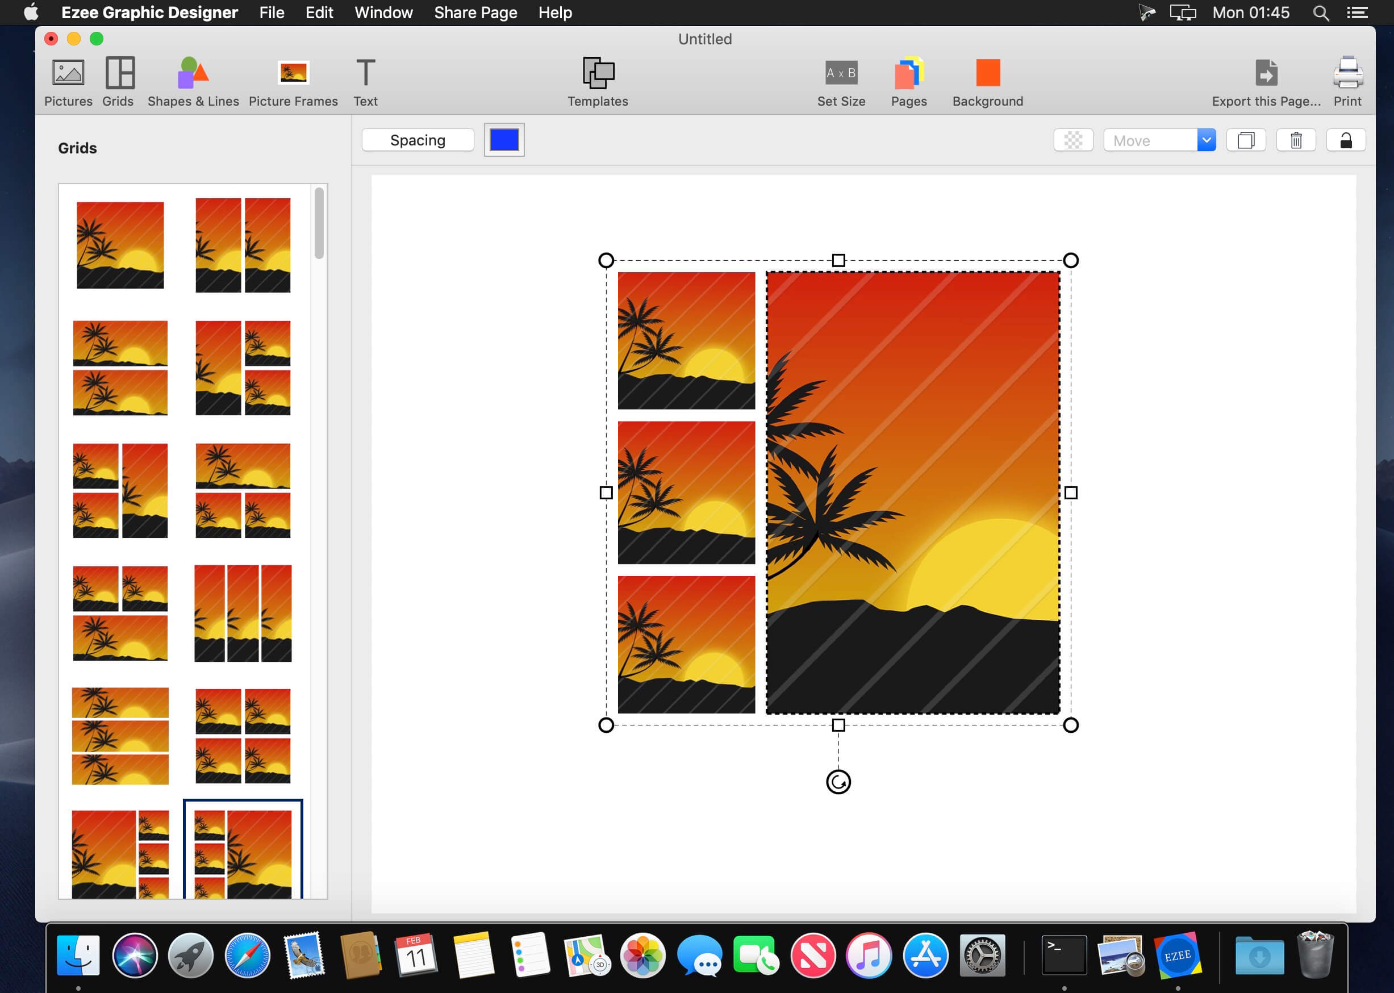
Task: Click the Export this Page icon
Action: 1266,73
